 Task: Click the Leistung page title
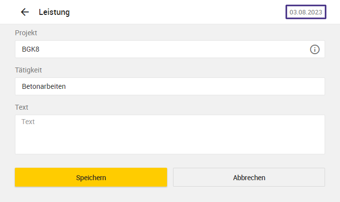pyautogui.click(x=54, y=12)
